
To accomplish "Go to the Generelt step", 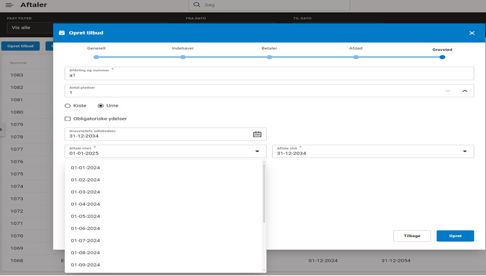I will click(x=96, y=57).
